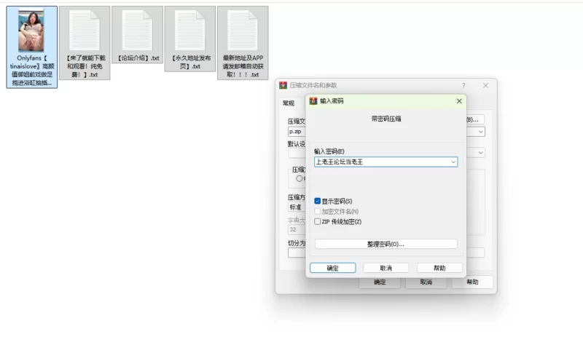Click 确定 in the 压缩文件名和参数 window
The width and height of the screenshot is (583, 353).
coord(380,282)
